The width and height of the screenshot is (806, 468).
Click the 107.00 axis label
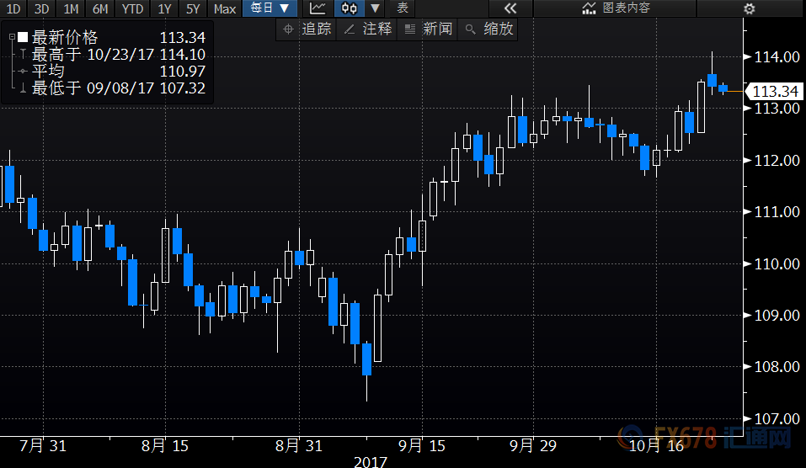(777, 418)
